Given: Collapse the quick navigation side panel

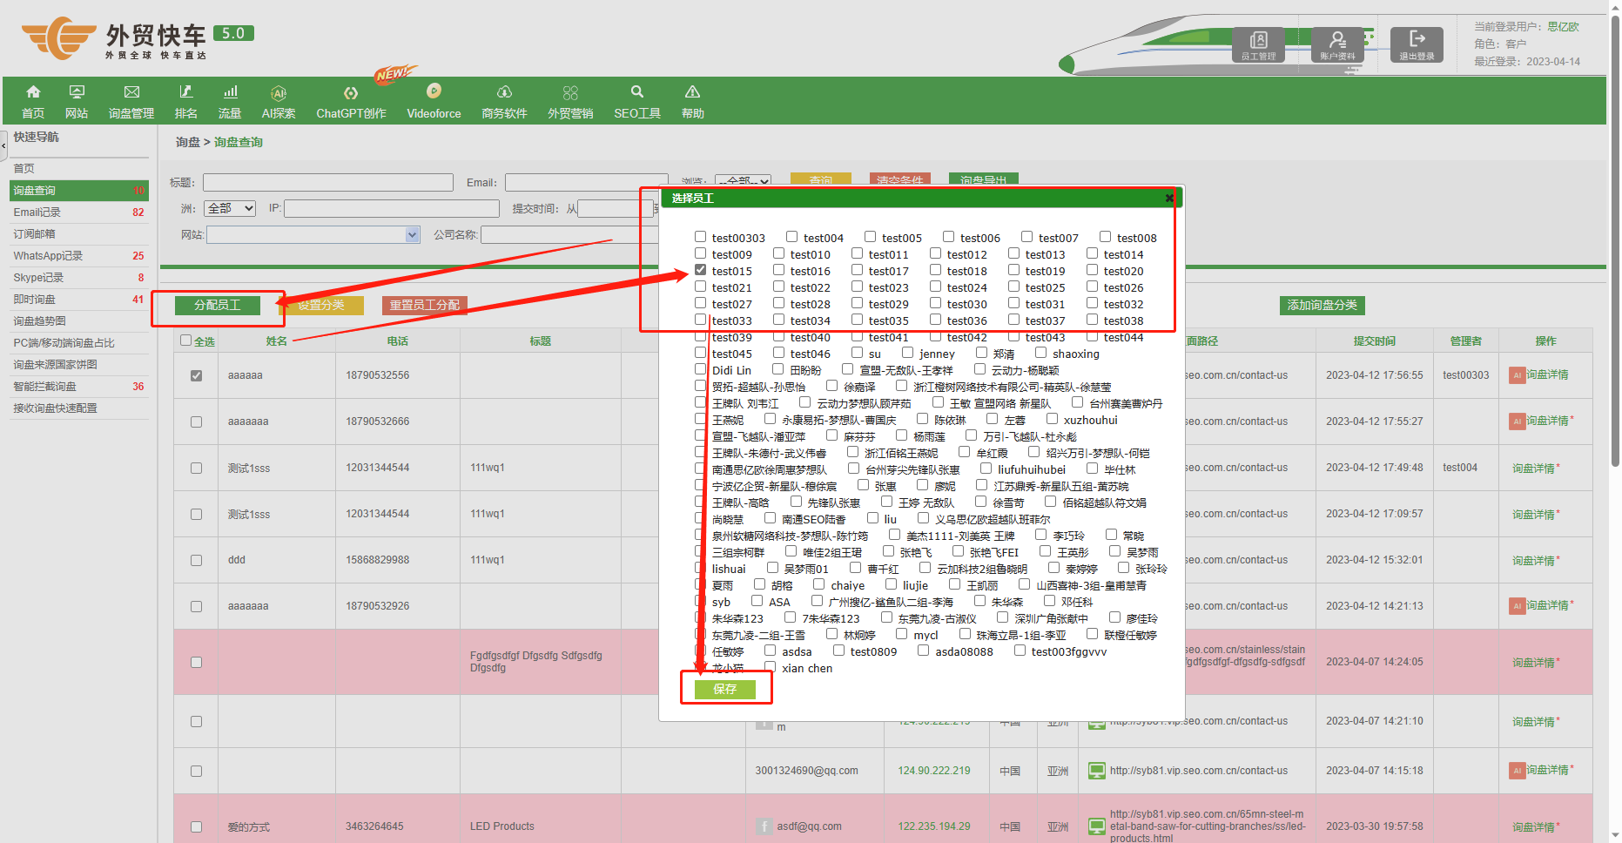Looking at the screenshot, I should click(3, 145).
